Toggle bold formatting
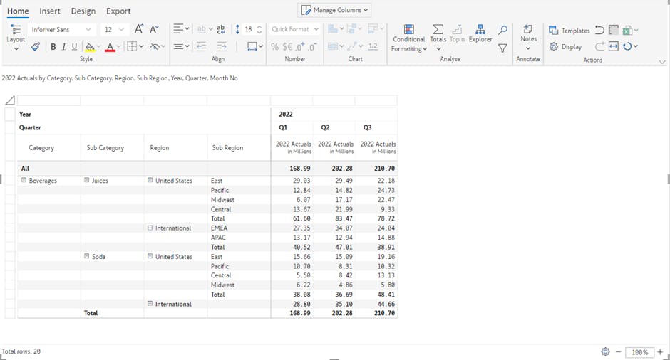Image resolution: width=670 pixels, height=360 pixels. (53, 47)
